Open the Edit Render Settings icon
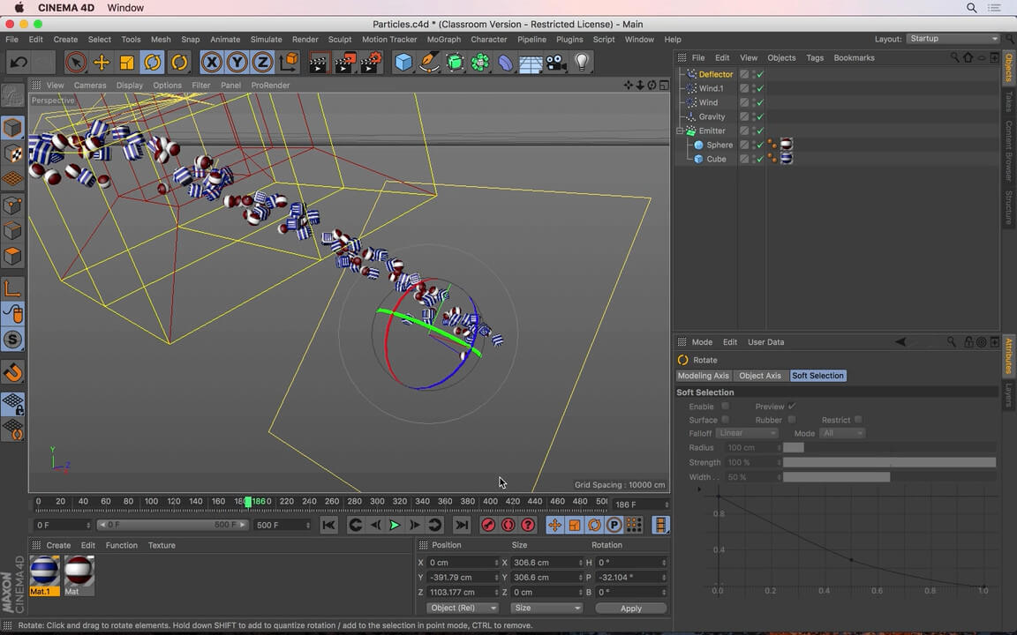Viewport: 1017px width, 635px height. click(x=372, y=62)
